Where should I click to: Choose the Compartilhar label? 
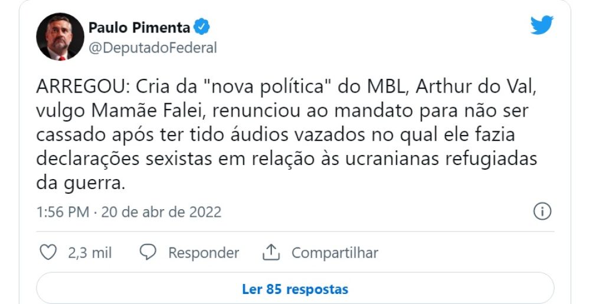tap(335, 253)
